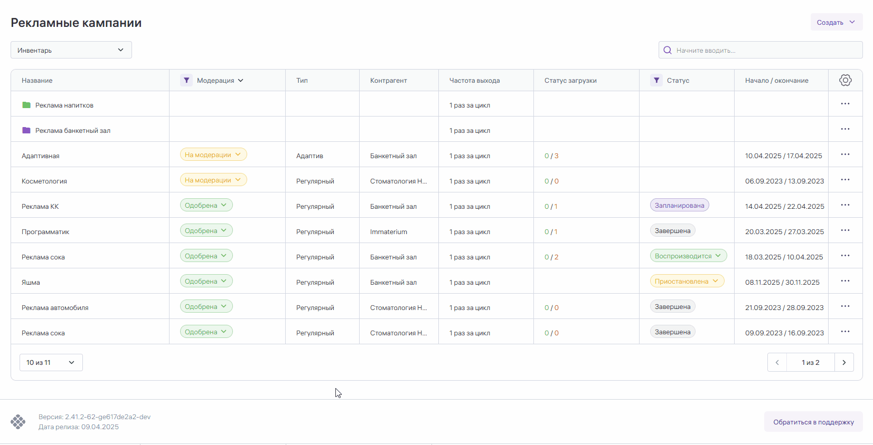Image resolution: width=873 pixels, height=445 pixels.
Task: Open three-dot menu for Адаптивная campaign
Action: click(x=845, y=154)
